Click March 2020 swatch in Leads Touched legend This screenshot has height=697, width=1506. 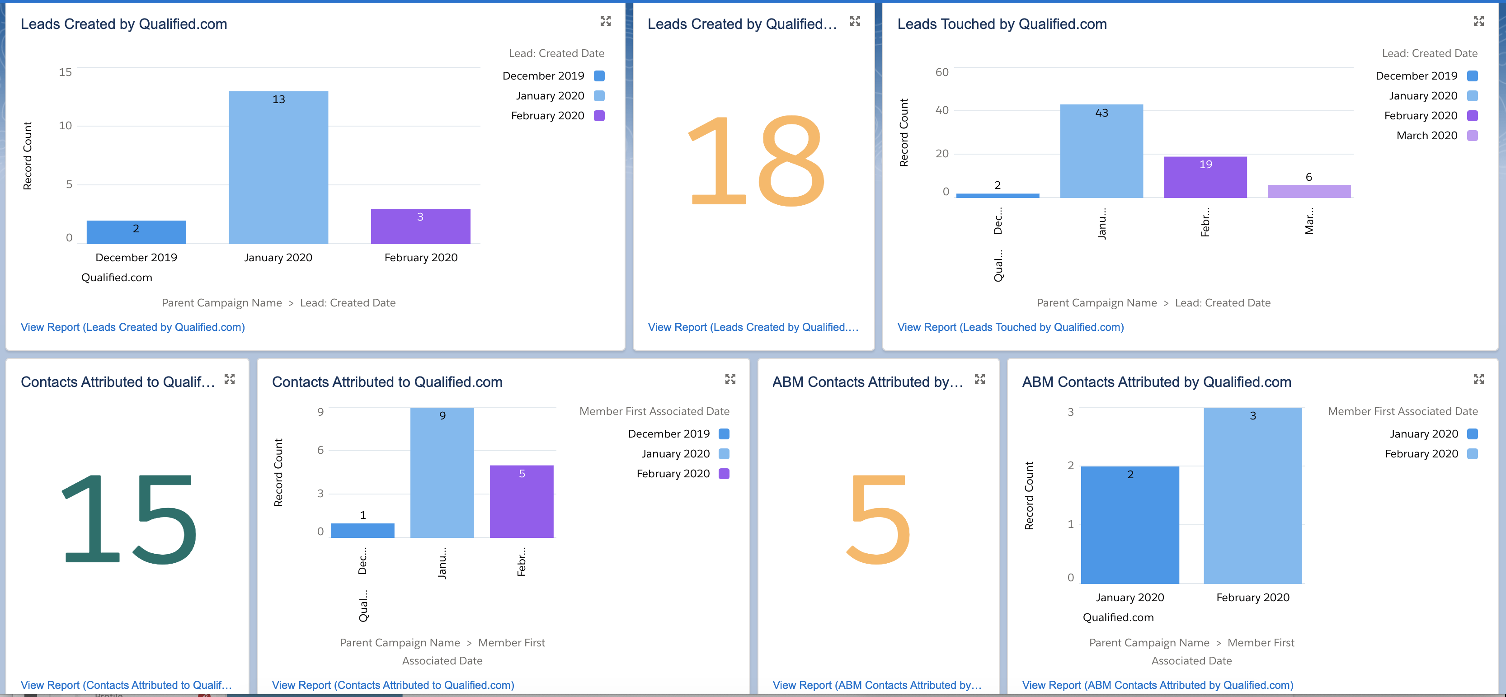tap(1473, 136)
